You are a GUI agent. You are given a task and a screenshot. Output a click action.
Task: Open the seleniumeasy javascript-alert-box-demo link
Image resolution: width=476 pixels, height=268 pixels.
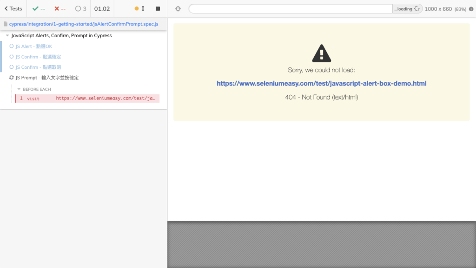point(322,83)
